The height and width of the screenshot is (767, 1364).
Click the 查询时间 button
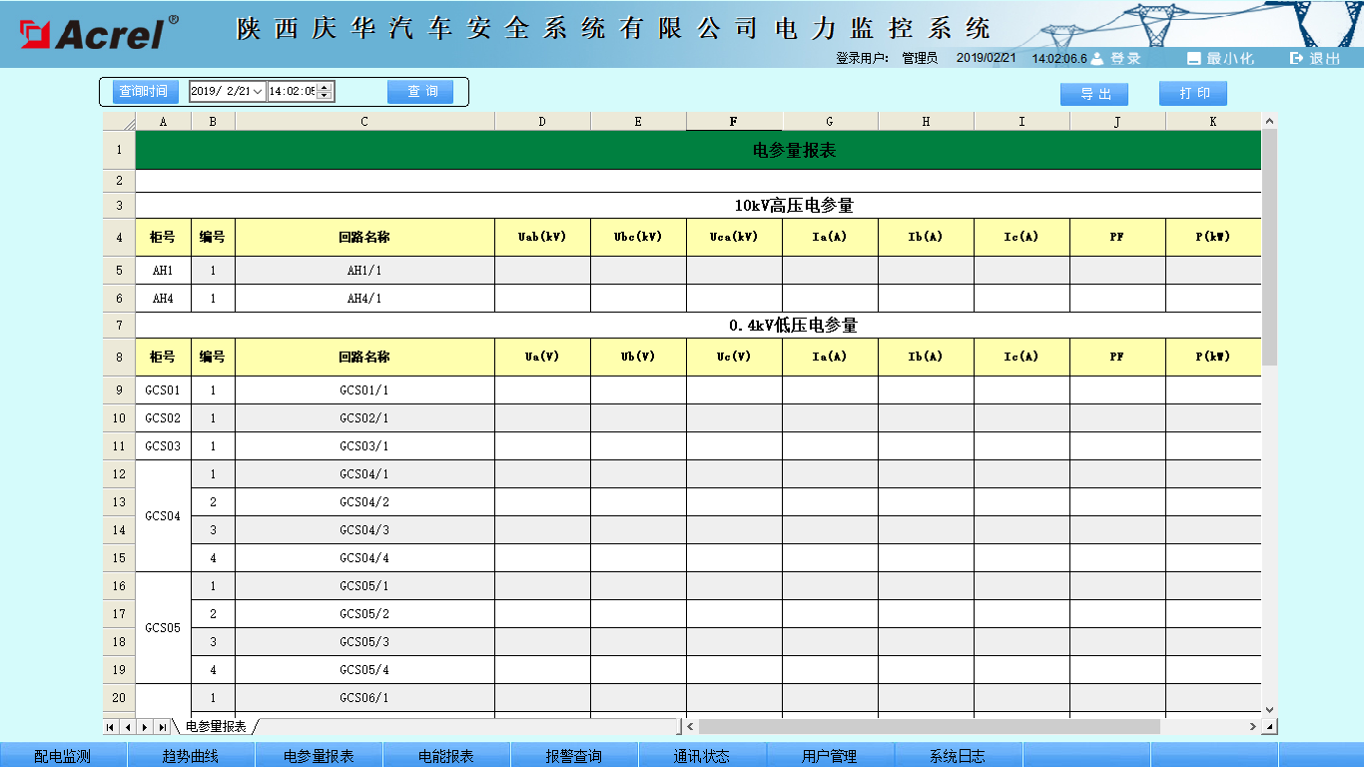click(x=144, y=92)
